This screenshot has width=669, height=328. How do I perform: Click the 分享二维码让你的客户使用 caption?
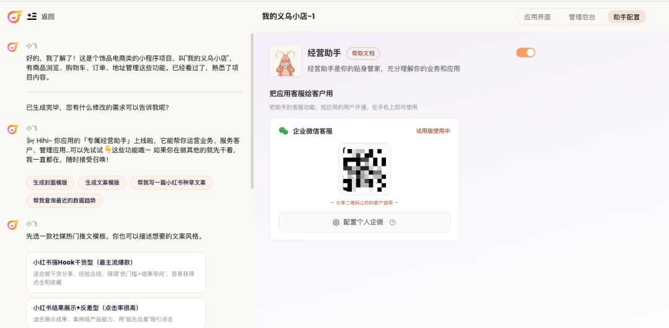tap(364, 203)
